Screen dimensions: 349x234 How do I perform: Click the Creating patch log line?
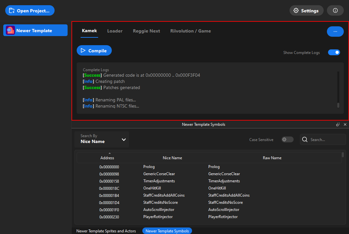coord(104,82)
